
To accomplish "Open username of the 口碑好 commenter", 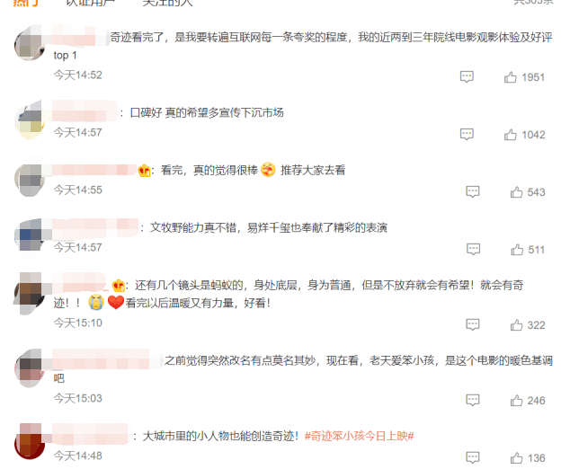I will click(x=85, y=111).
